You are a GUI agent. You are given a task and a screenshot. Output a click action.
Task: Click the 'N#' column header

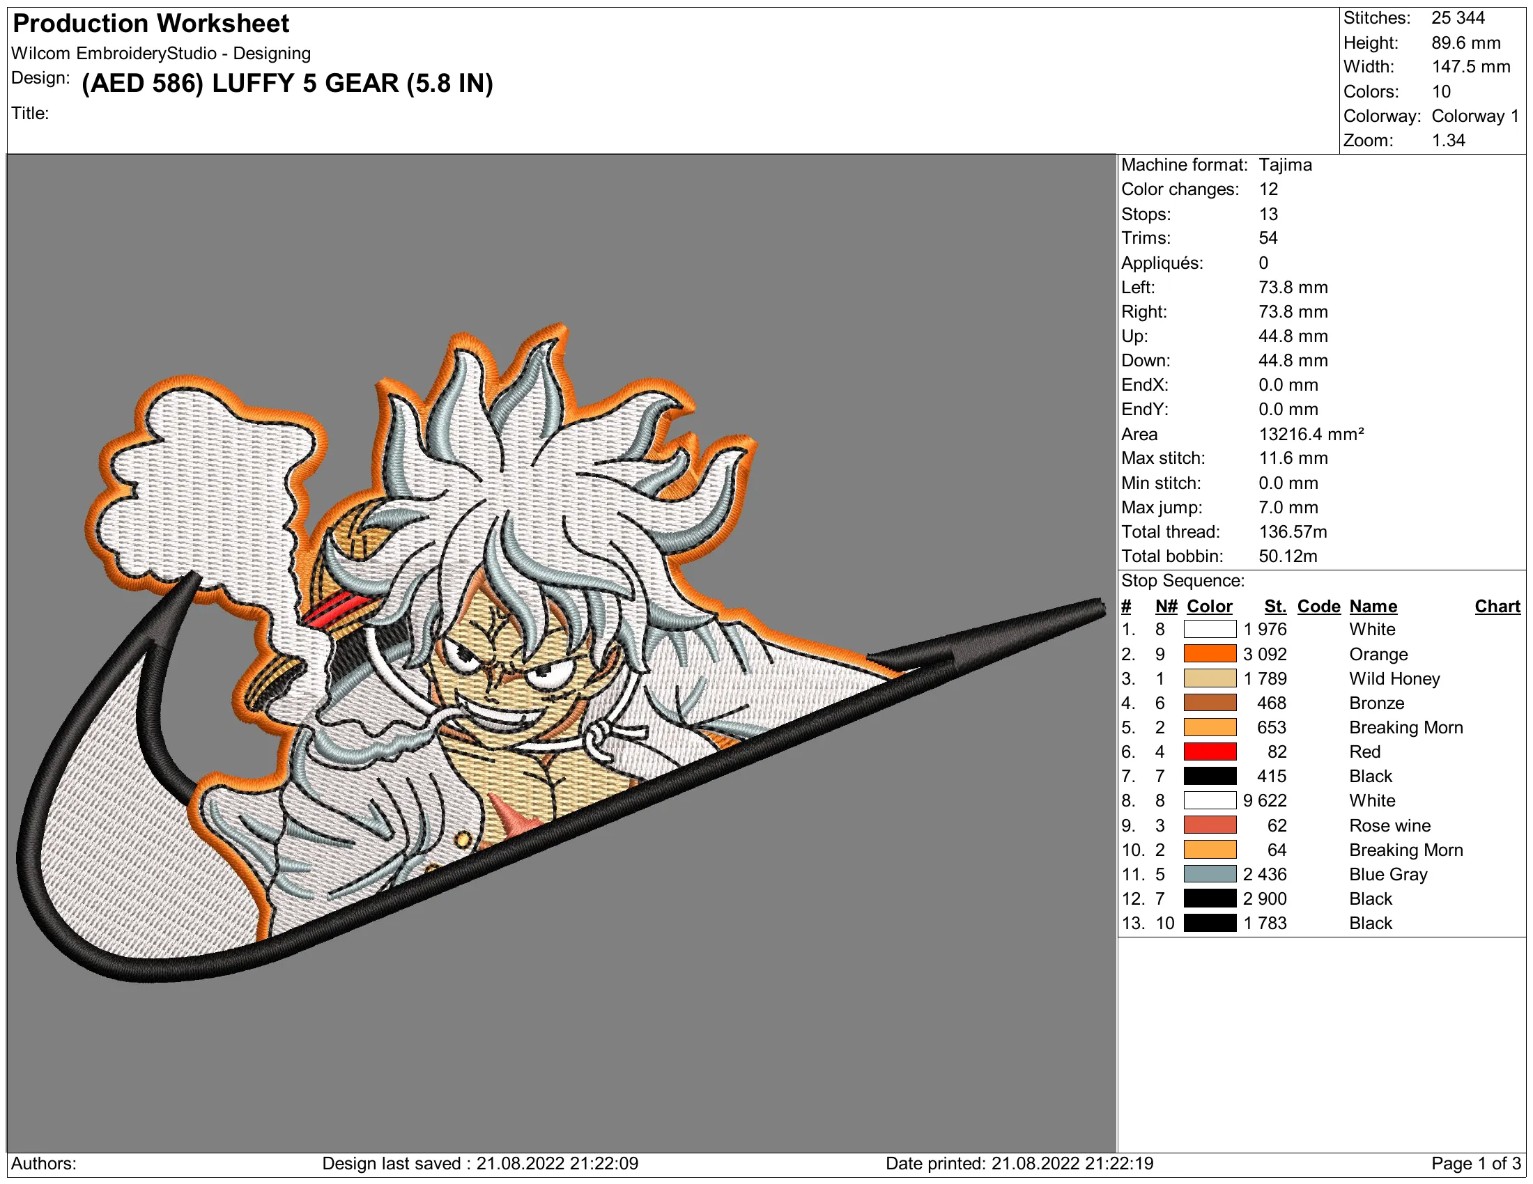1166,606
